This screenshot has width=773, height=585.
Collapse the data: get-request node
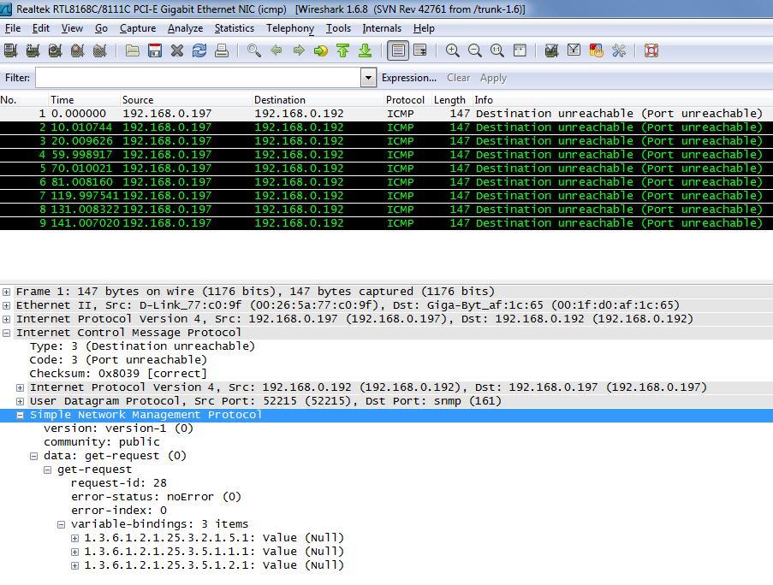33,457
